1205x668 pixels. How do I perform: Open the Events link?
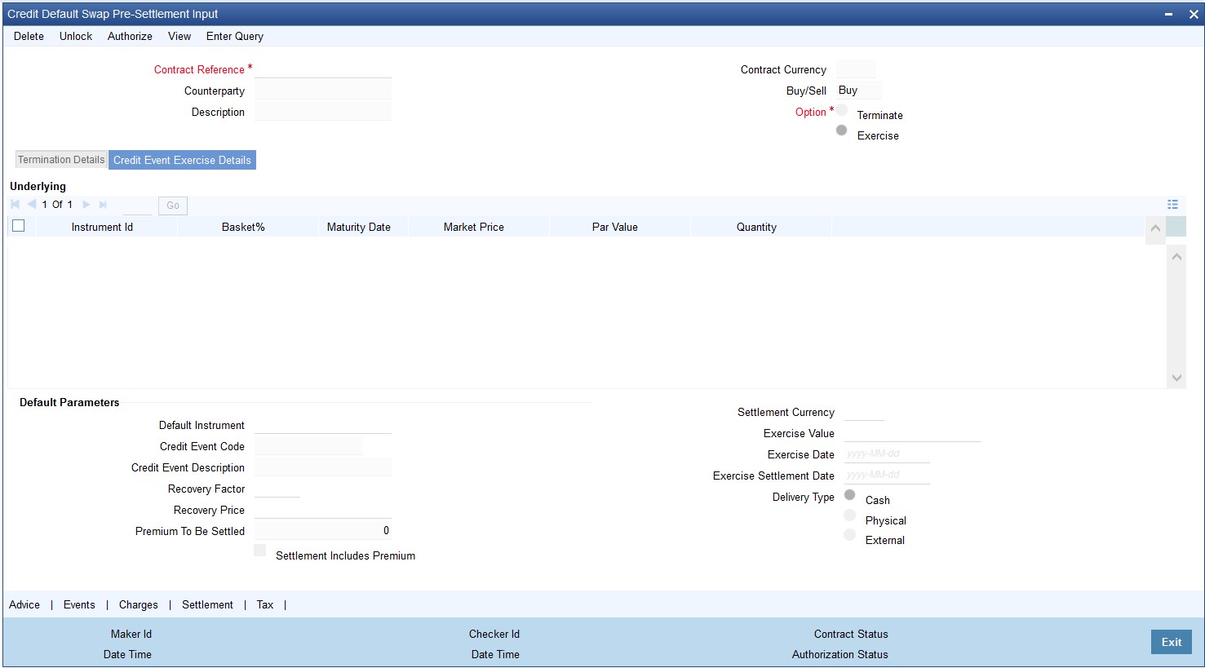point(79,604)
